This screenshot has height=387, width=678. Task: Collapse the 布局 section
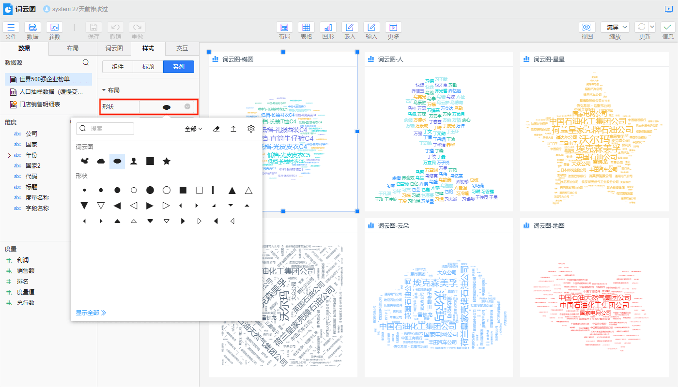click(104, 90)
